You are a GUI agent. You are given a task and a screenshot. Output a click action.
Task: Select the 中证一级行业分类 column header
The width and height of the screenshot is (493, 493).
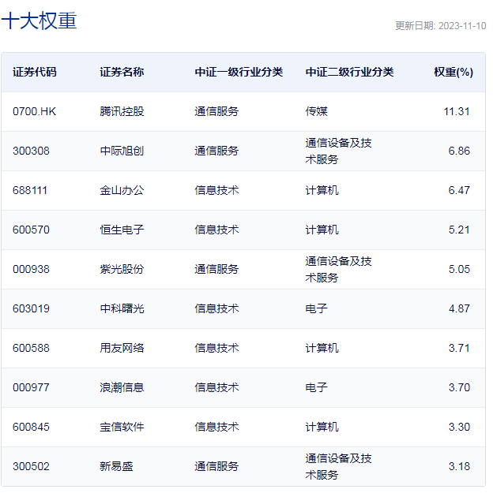239,72
